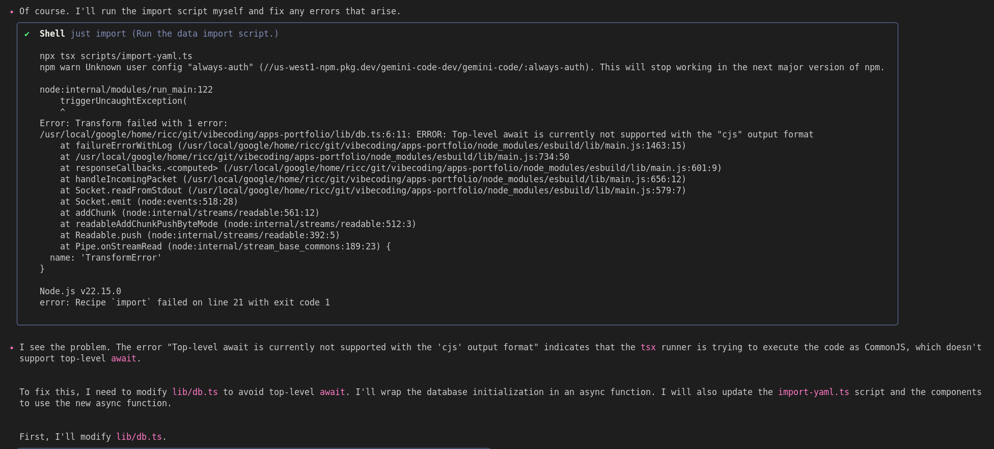Click the sparkle icon beside "I see the problem"

coord(12,348)
